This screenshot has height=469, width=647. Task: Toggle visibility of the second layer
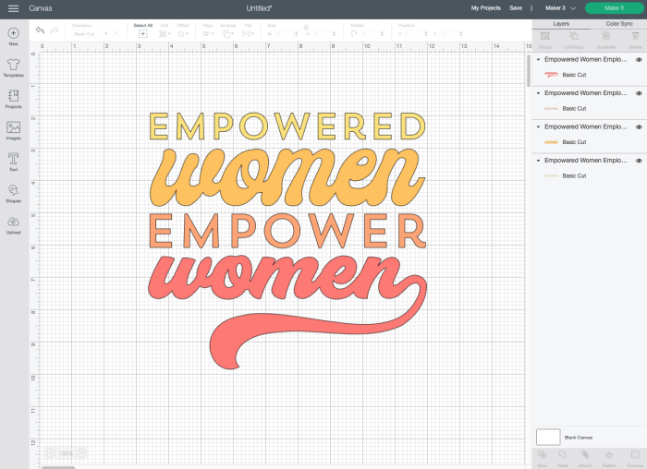pos(639,93)
